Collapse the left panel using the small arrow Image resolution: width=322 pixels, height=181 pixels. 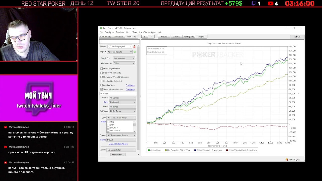click(101, 42)
